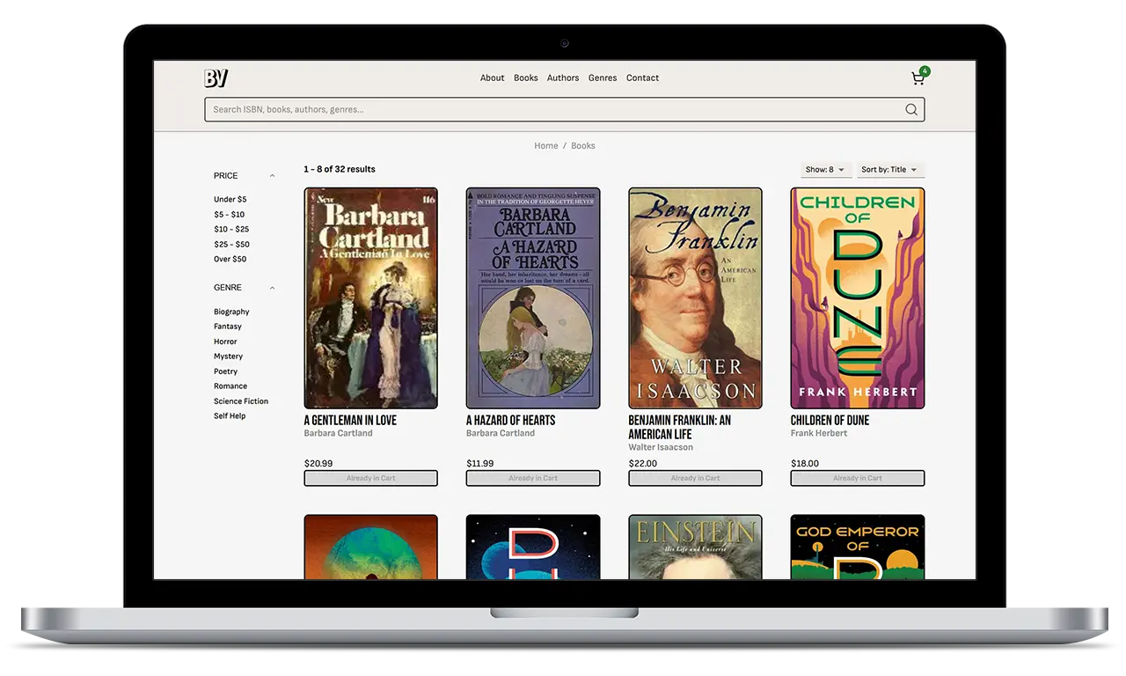Filter by price Under $5
This screenshot has width=1126, height=676.
(x=230, y=200)
